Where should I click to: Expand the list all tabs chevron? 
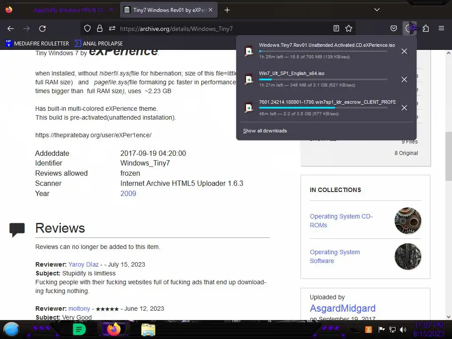[377, 10]
